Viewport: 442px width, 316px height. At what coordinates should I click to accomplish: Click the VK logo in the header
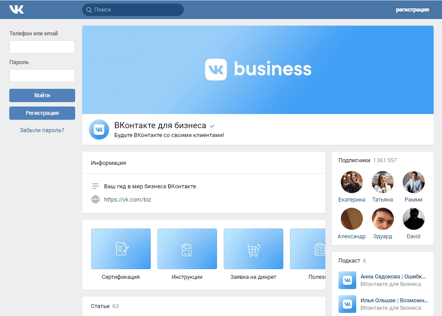click(16, 9)
